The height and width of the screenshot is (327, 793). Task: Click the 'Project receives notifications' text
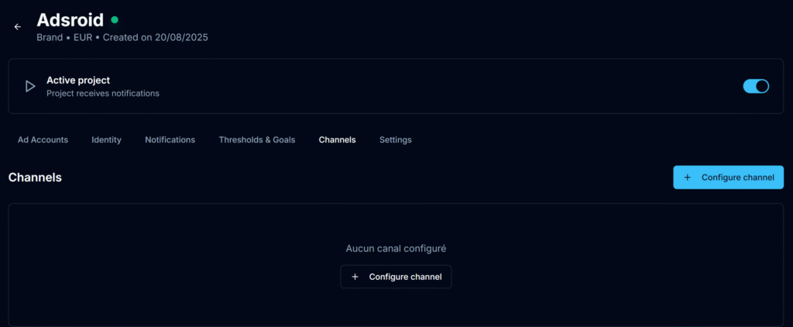[x=103, y=94]
